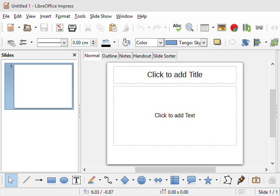The height and width of the screenshot is (196, 280).
Task: Click the Insert Chart icon
Action: coord(234,28)
